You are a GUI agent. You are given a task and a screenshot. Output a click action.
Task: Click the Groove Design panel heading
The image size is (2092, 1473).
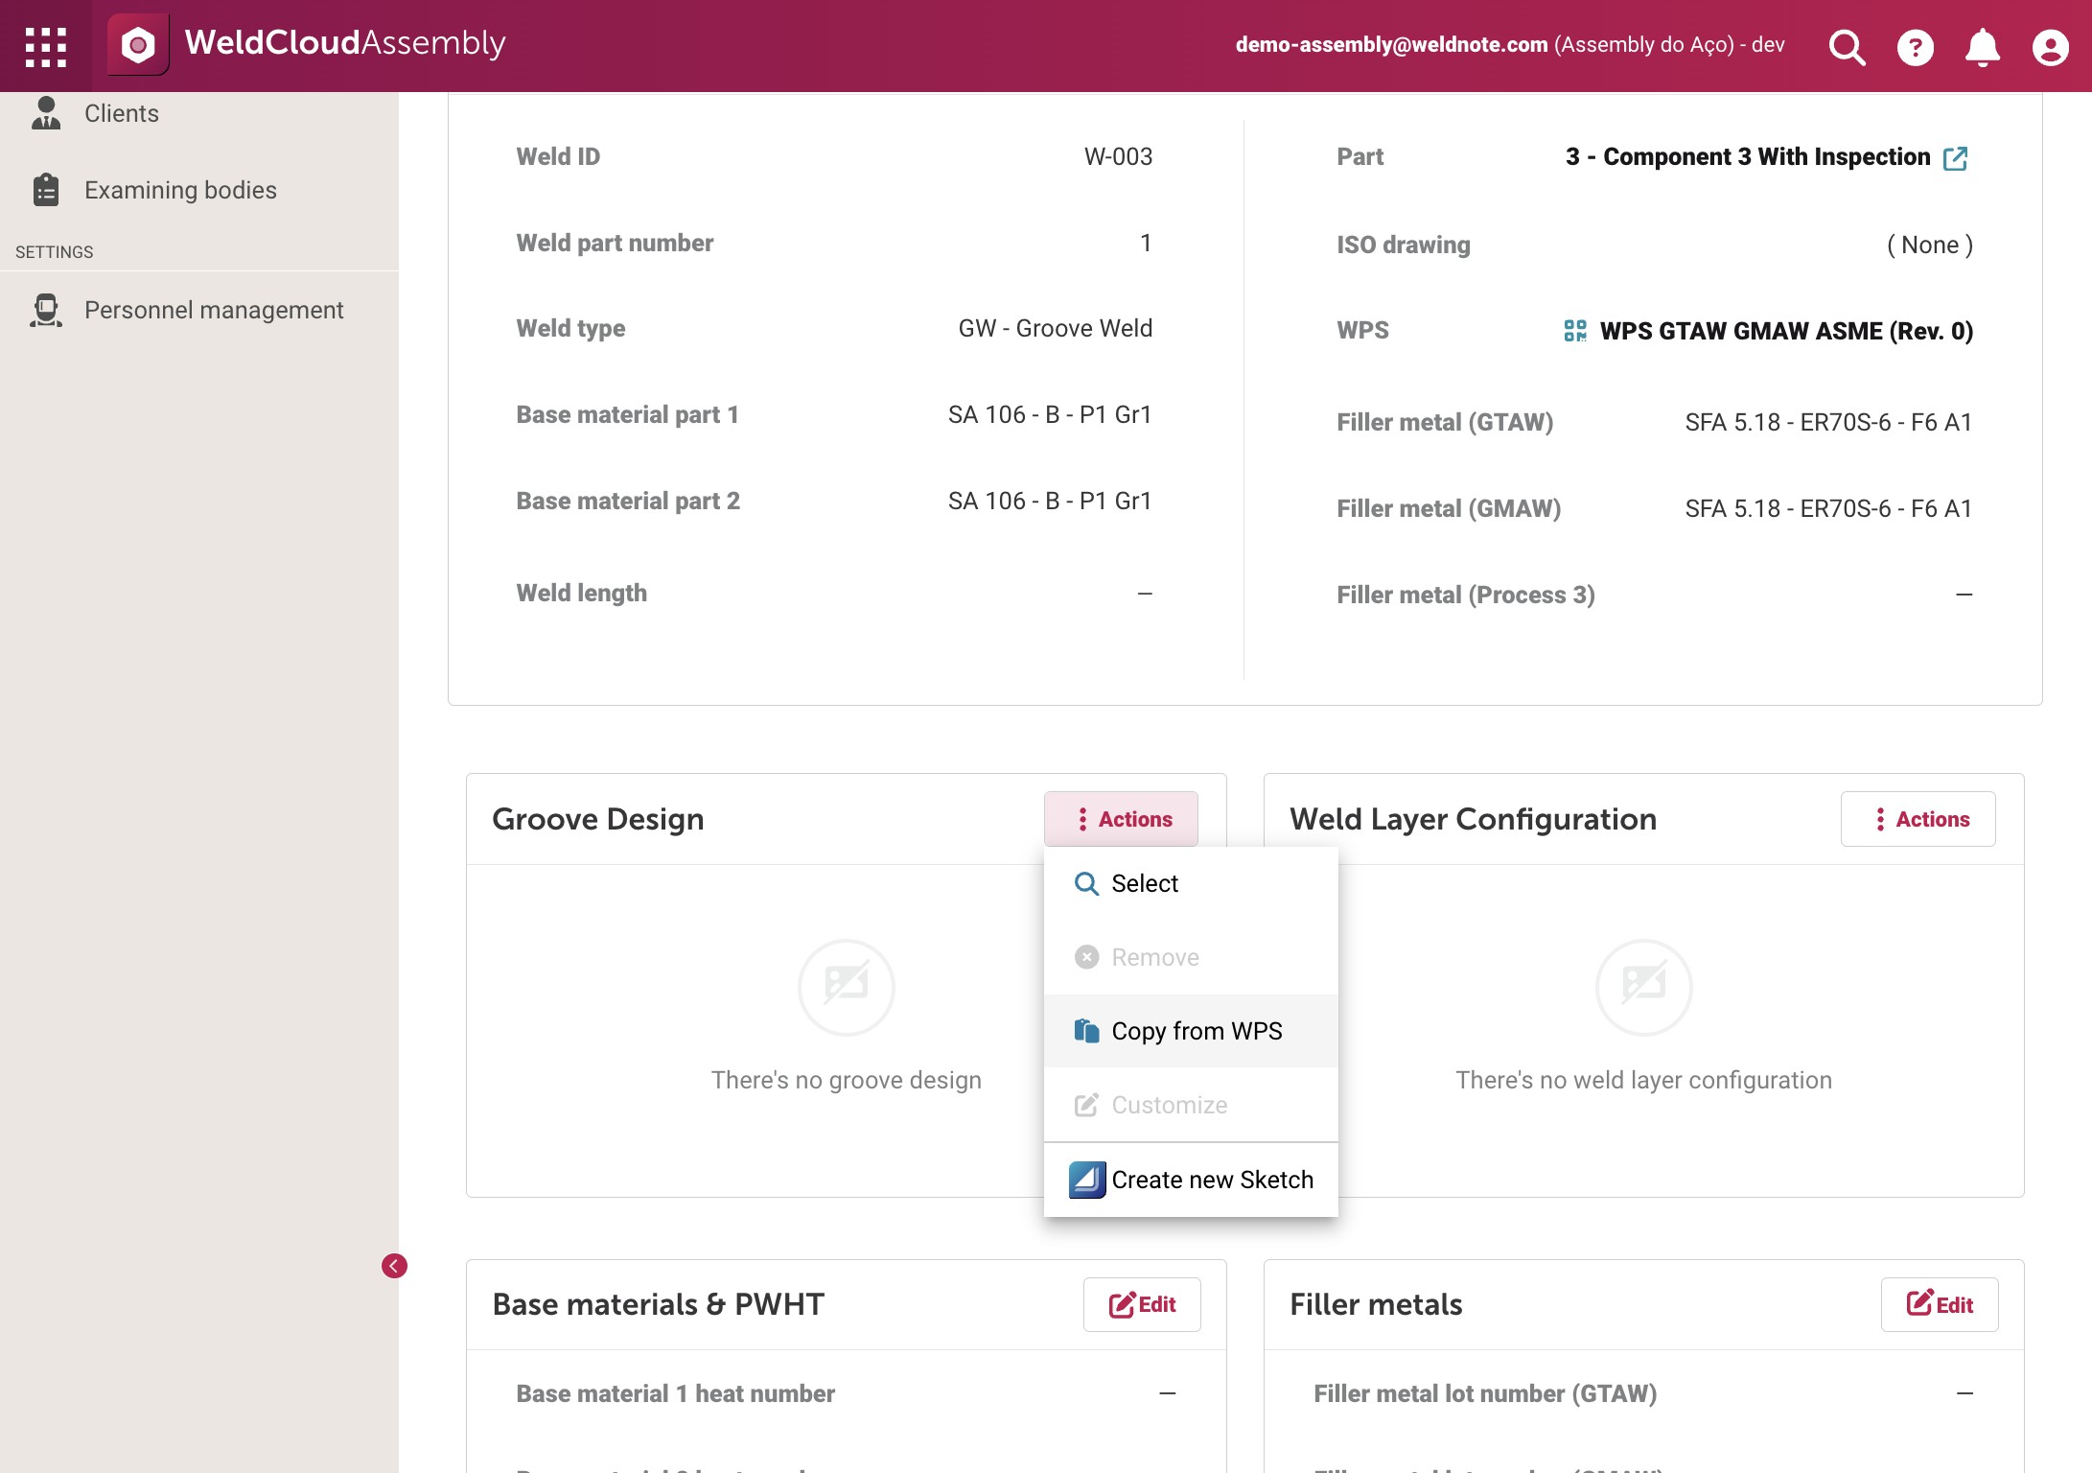[597, 819]
